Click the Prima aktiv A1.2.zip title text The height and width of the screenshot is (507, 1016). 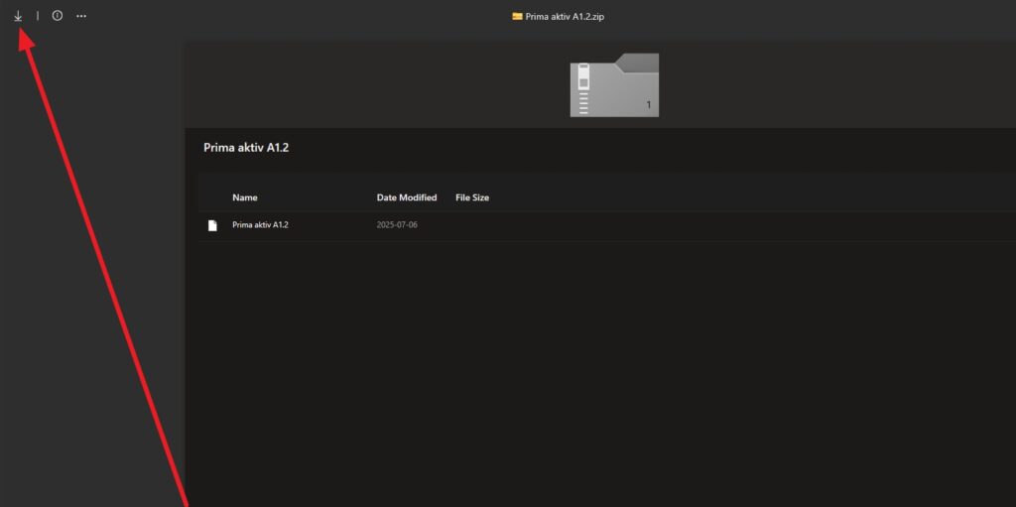(565, 16)
